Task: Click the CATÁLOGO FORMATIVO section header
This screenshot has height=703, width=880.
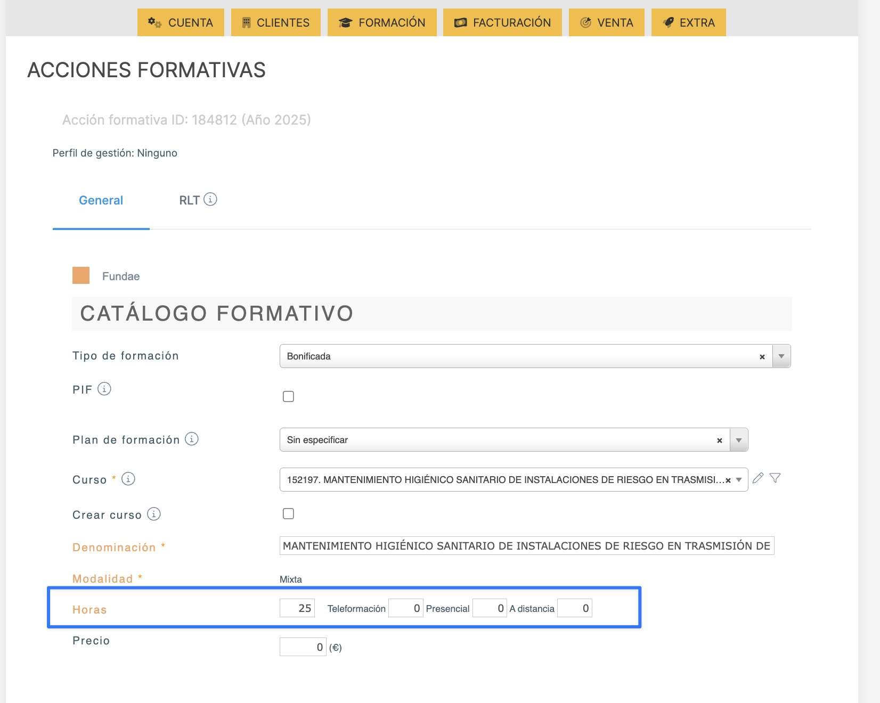Action: [432, 314]
